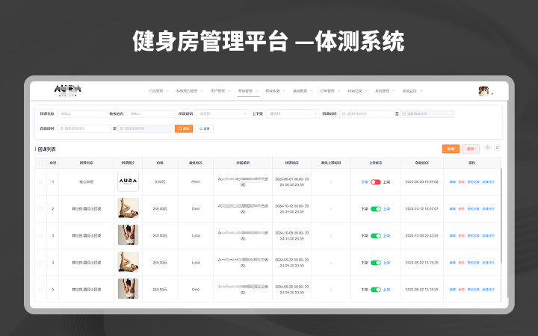Image resolution: width=538 pixels, height=336 pixels.
Task: Toggle the red 上架状态 switch in row 1
Action: coord(376,181)
